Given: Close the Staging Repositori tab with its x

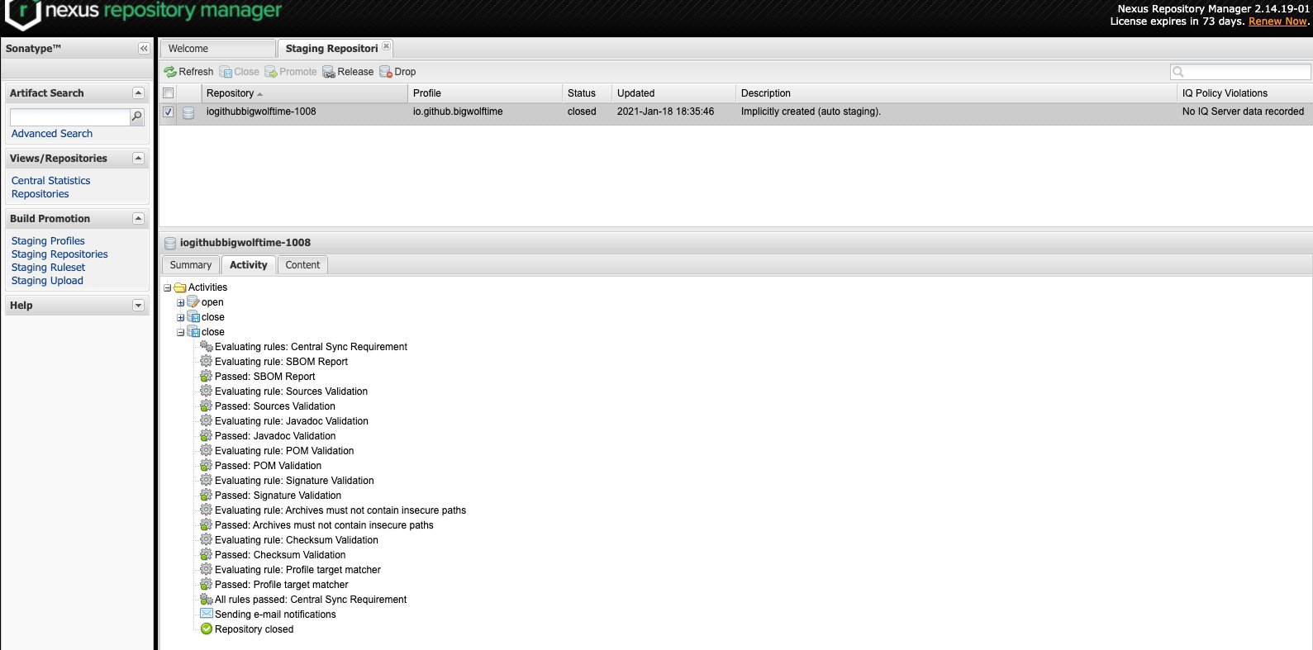Looking at the screenshot, I should 386,46.
